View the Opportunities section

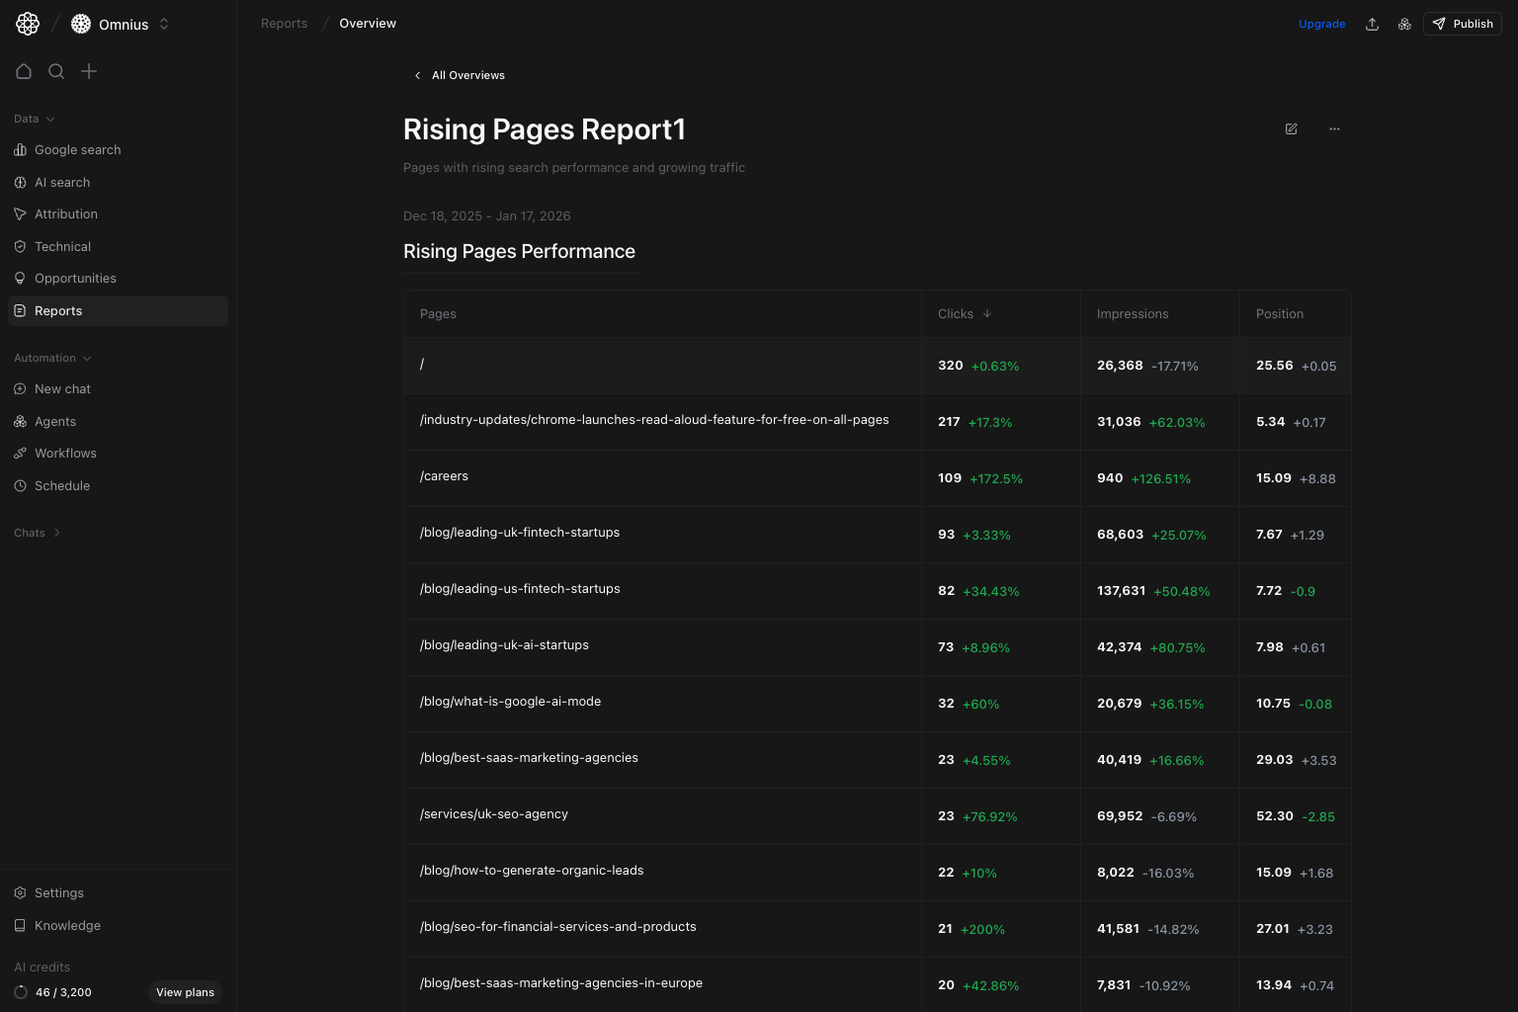click(75, 278)
